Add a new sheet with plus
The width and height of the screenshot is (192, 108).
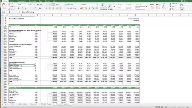click(x=74, y=104)
